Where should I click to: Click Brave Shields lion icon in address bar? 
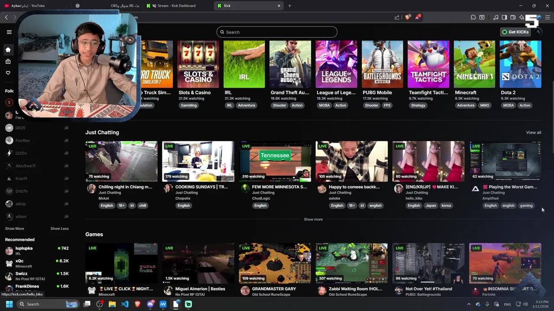[x=408, y=17]
